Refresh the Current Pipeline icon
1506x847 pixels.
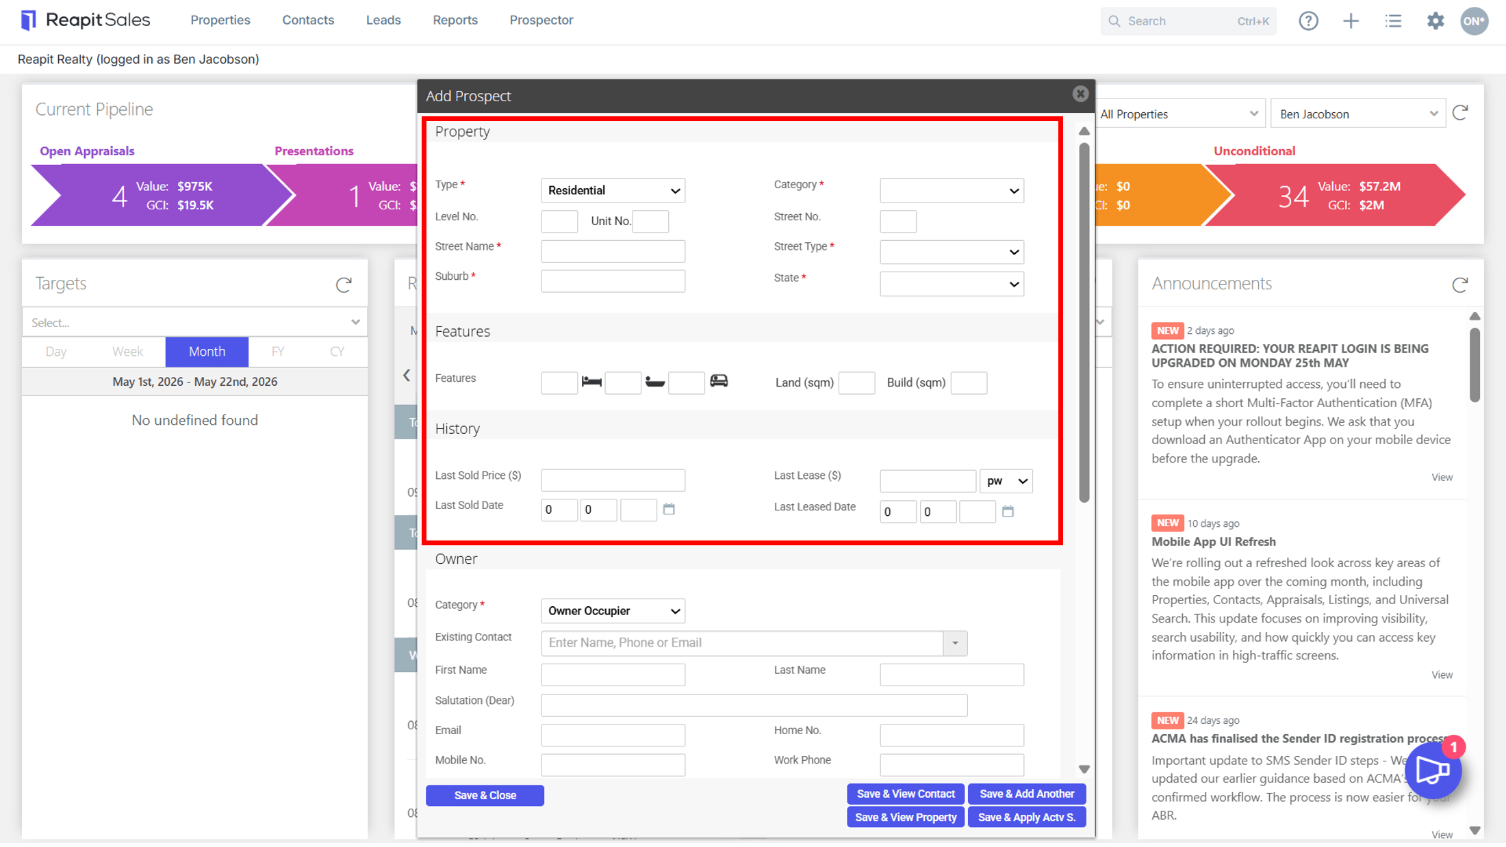(x=1460, y=113)
